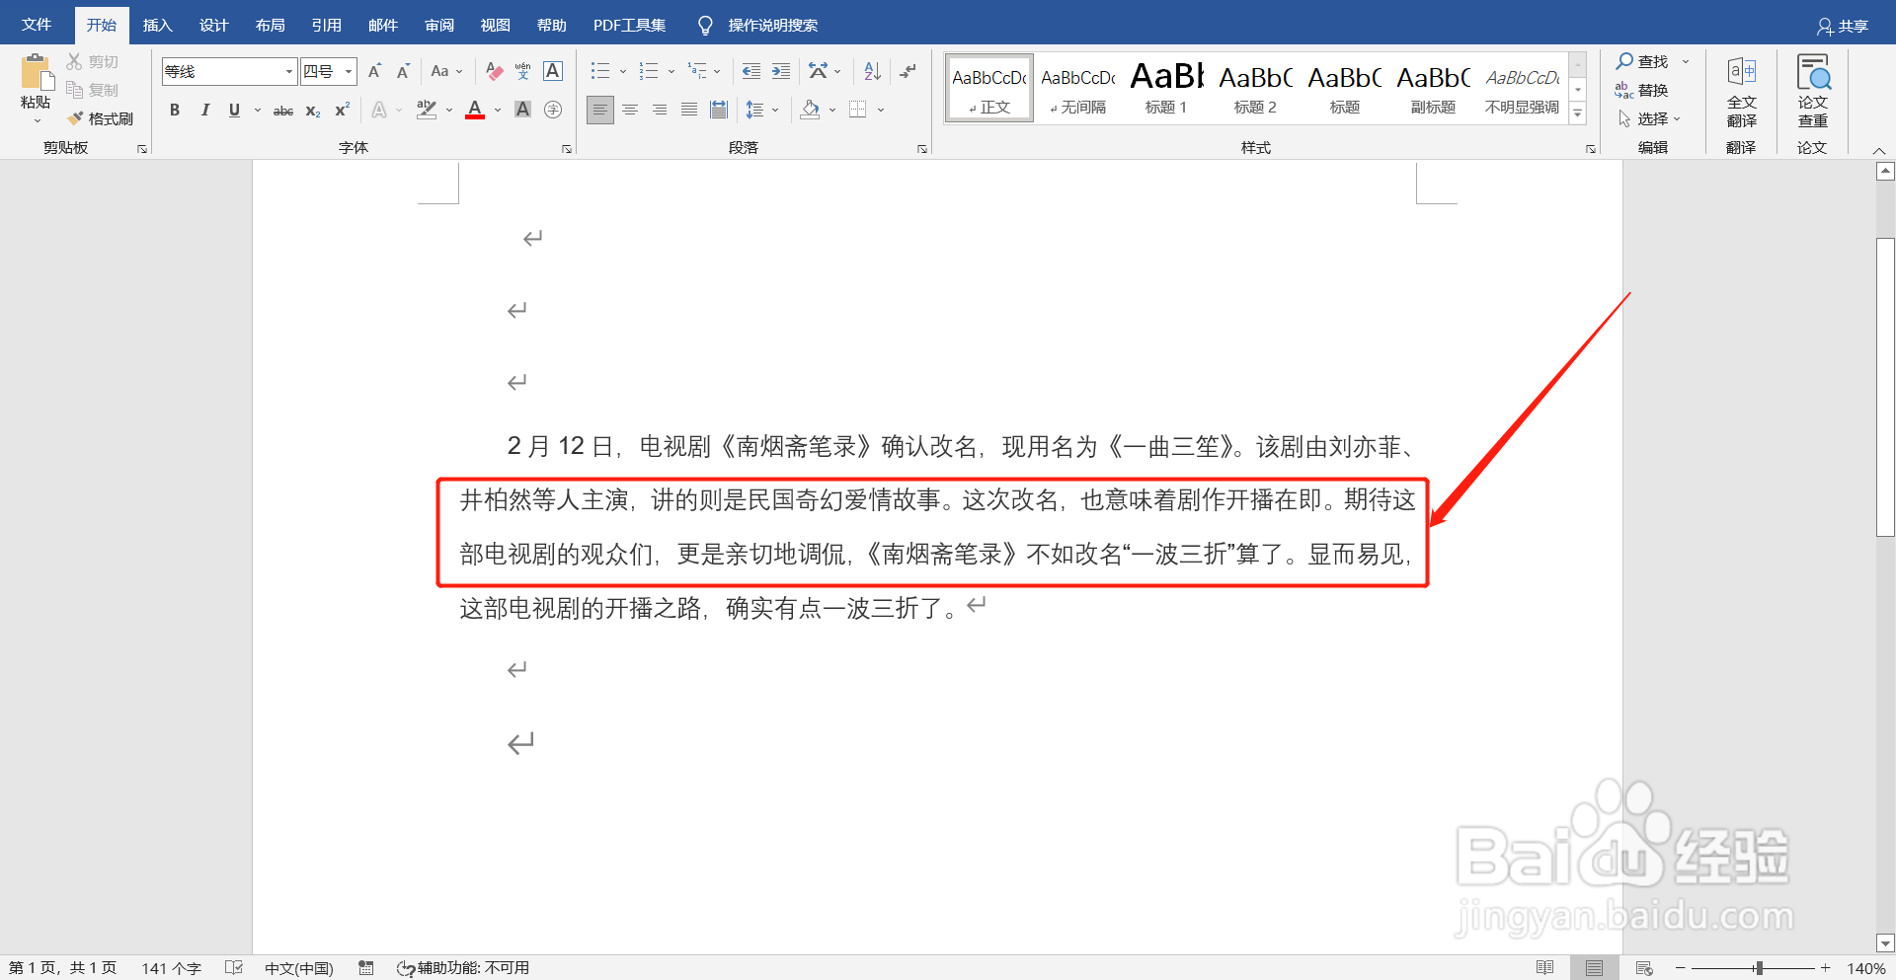Open the font name dropdown

pos(288,71)
